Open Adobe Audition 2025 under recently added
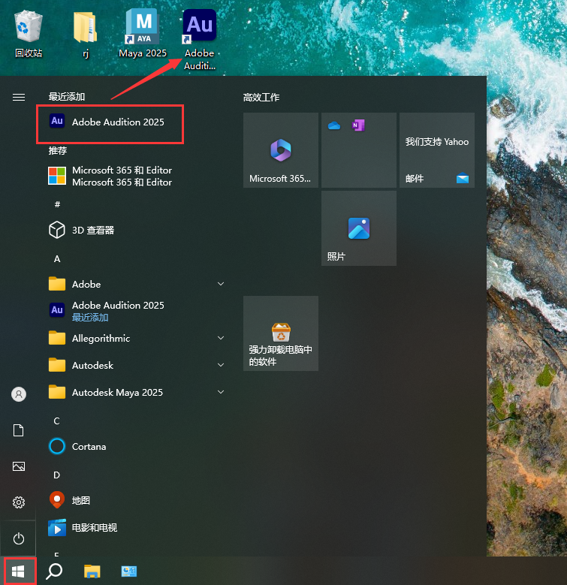 tap(110, 122)
